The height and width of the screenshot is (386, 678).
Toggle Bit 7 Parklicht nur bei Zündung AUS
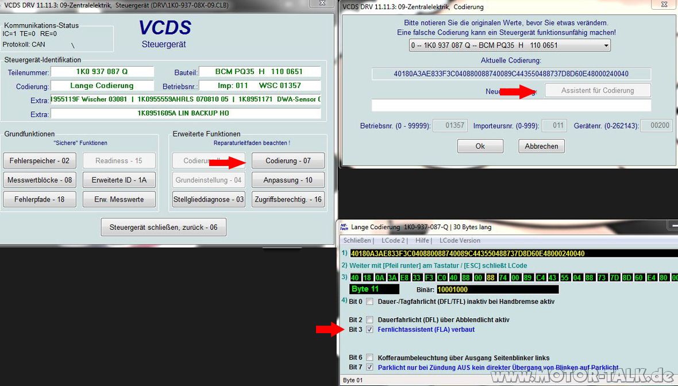[x=369, y=367]
